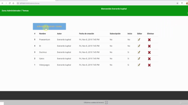Viewport: 188px width, 105px height.
Task: Click the Nombre column header
Action: pos(42,34)
